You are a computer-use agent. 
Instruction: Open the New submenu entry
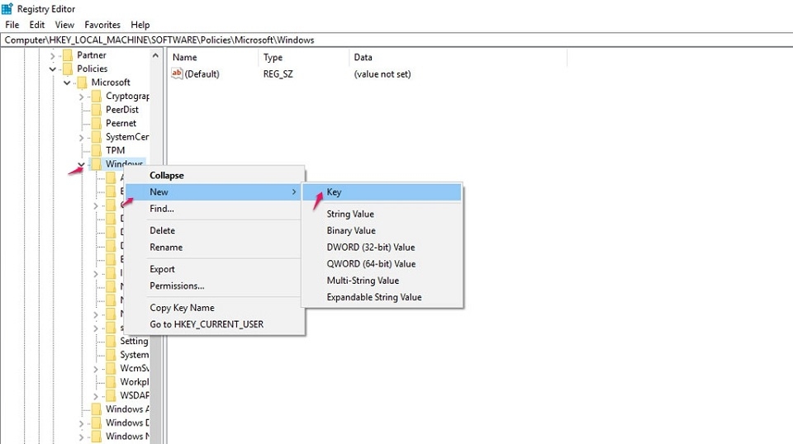coord(215,192)
